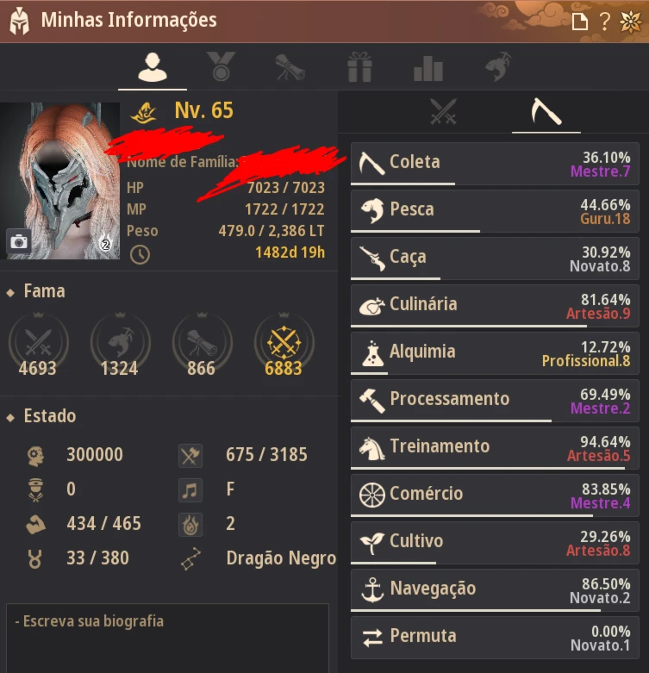This screenshot has width=649, height=673.
Task: Open the document icon in title bar
Action: click(x=580, y=21)
